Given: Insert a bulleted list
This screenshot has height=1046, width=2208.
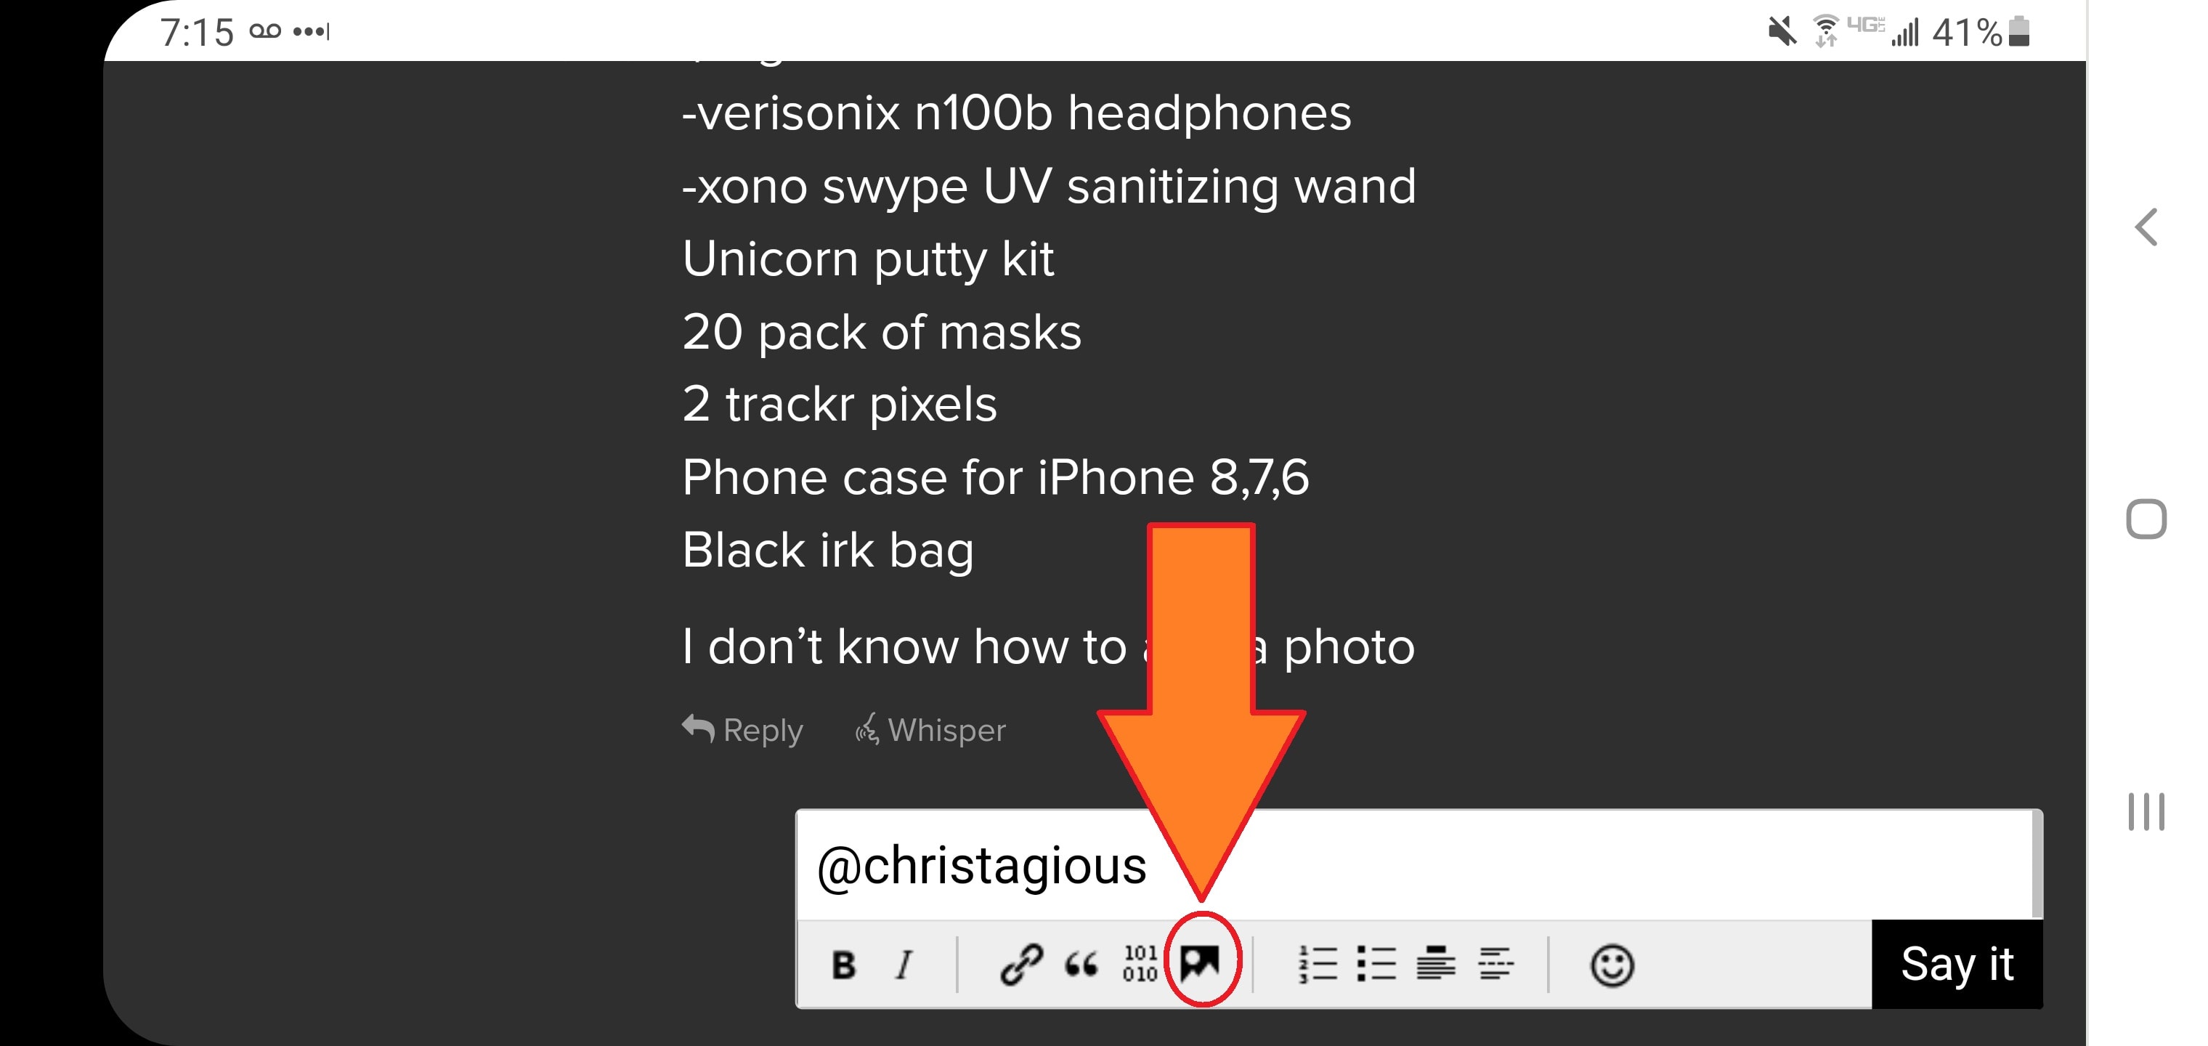Looking at the screenshot, I should pyautogui.click(x=1376, y=965).
